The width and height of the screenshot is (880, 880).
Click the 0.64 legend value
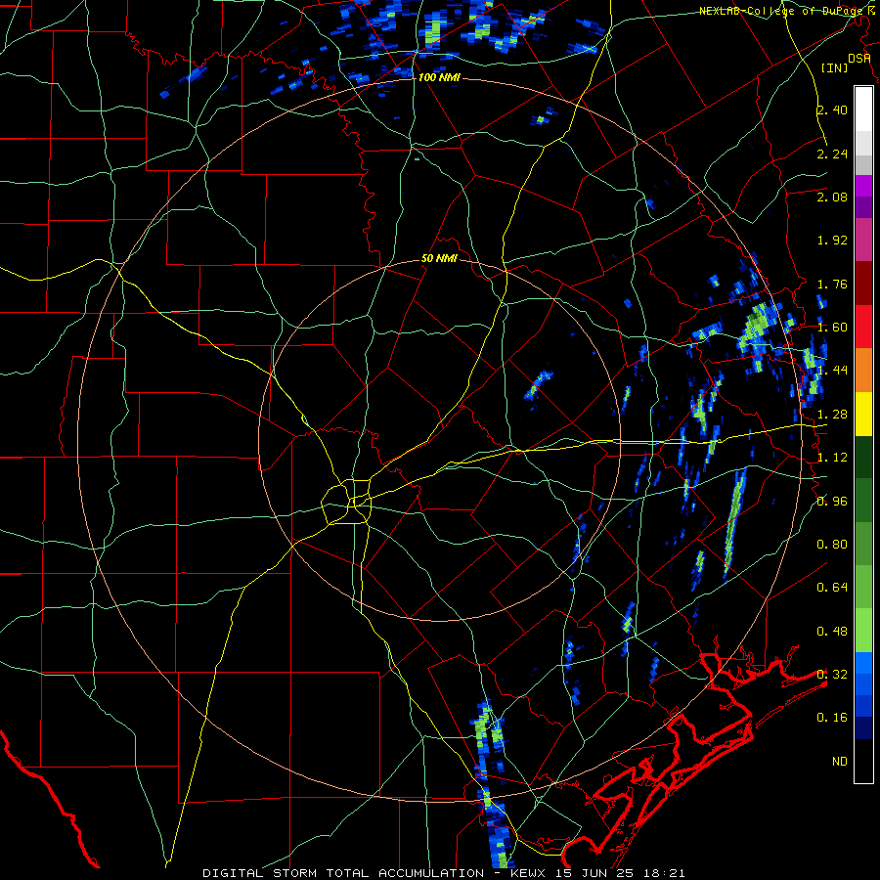tap(832, 588)
